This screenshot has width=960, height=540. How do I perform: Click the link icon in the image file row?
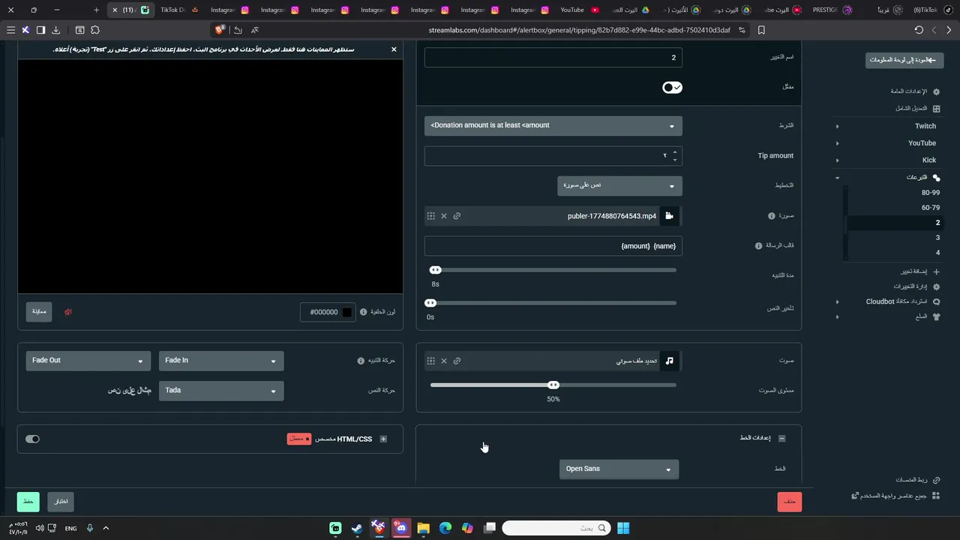(457, 216)
